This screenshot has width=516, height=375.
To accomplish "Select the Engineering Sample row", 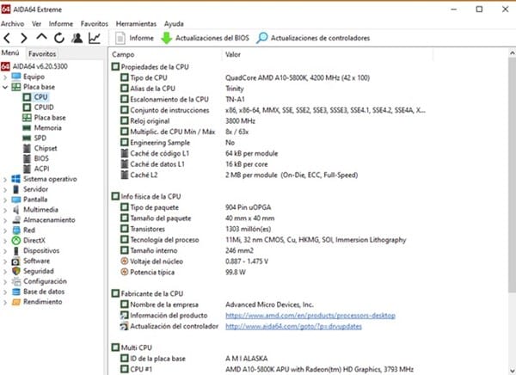I will coord(177,143).
